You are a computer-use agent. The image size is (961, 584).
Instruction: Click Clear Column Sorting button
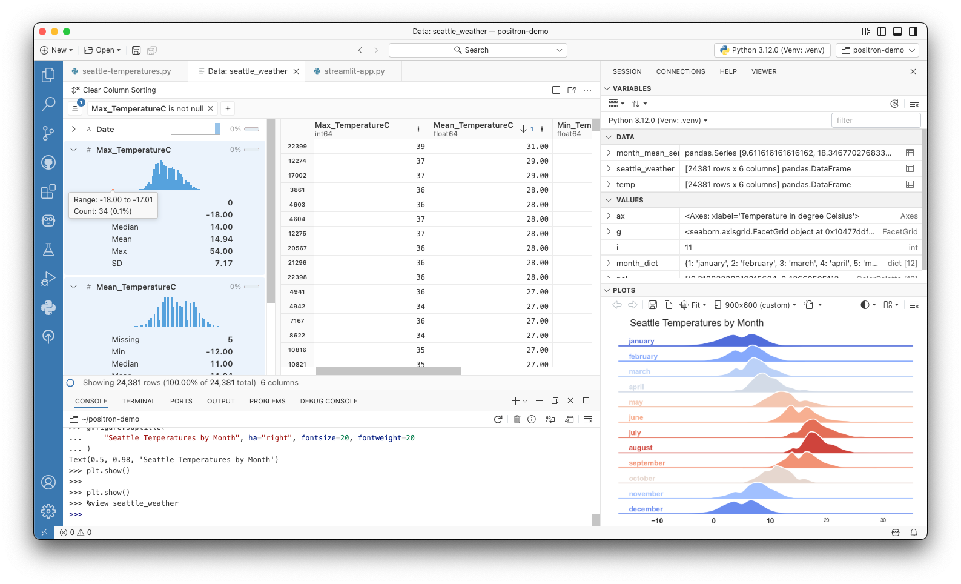pyautogui.click(x=114, y=90)
